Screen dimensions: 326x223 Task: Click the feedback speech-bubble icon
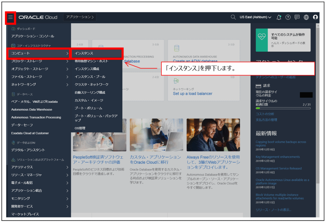click(297, 17)
